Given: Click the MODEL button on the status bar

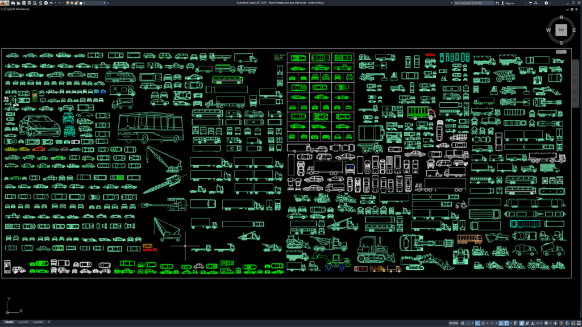Looking at the screenshot, I should (x=454, y=322).
